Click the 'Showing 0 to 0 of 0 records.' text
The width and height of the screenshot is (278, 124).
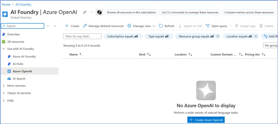[82, 46]
